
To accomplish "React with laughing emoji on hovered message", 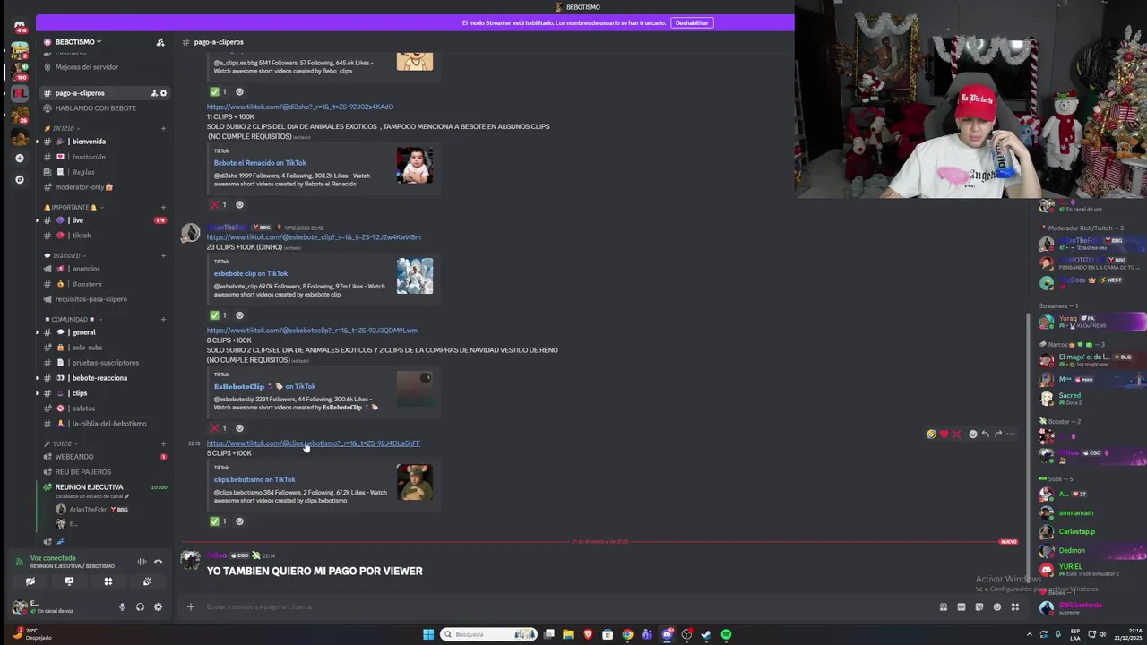I will [x=931, y=434].
